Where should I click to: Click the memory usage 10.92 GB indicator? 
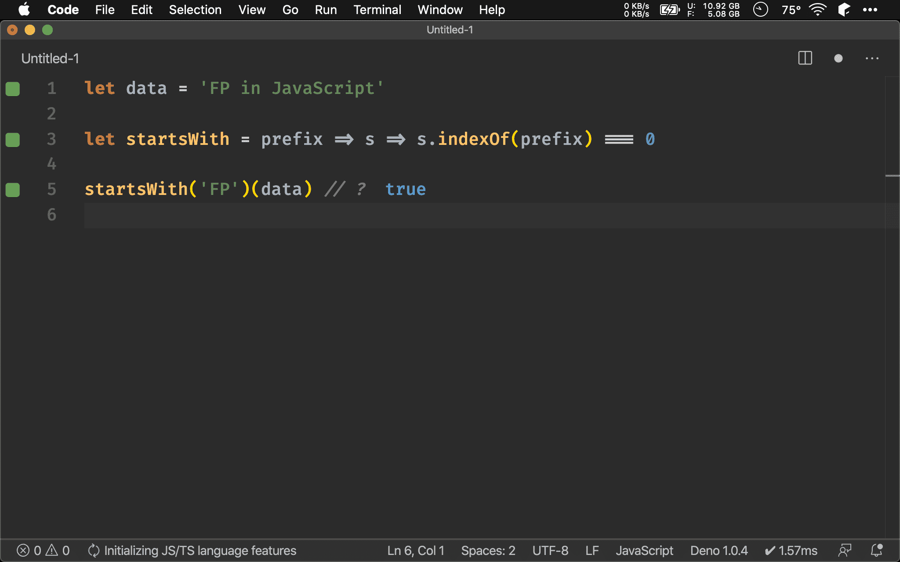coord(714,10)
